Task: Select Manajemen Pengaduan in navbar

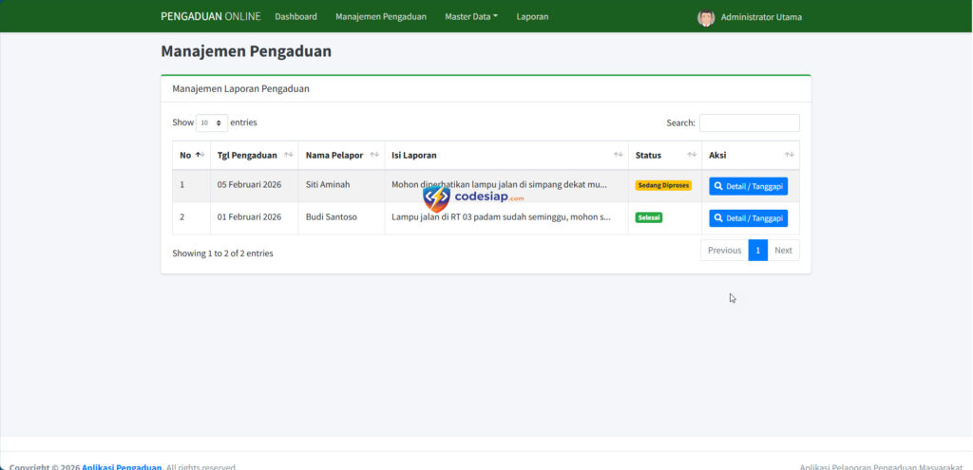Action: (x=380, y=16)
